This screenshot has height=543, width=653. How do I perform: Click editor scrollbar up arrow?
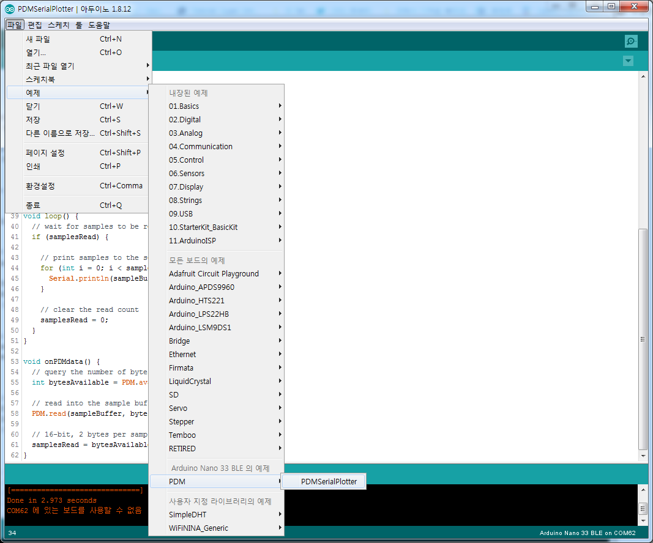point(643,76)
